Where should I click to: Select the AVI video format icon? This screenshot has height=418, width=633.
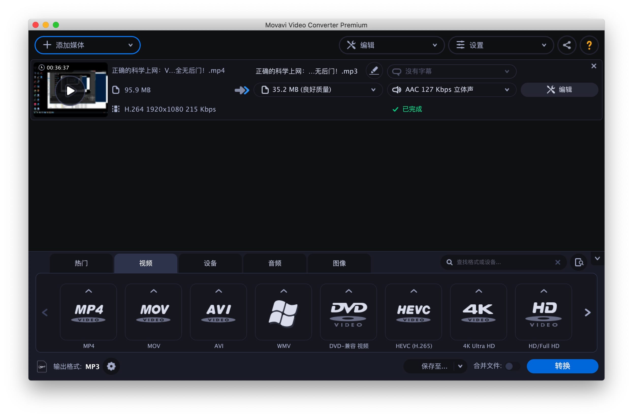(218, 312)
